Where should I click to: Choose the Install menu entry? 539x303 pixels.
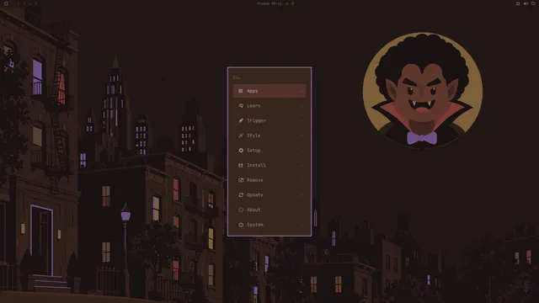269,165
